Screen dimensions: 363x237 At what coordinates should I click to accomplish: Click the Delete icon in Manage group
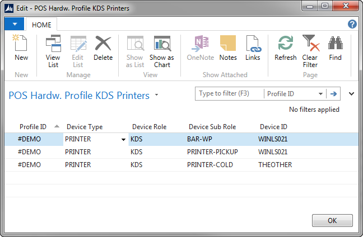pos(103,48)
